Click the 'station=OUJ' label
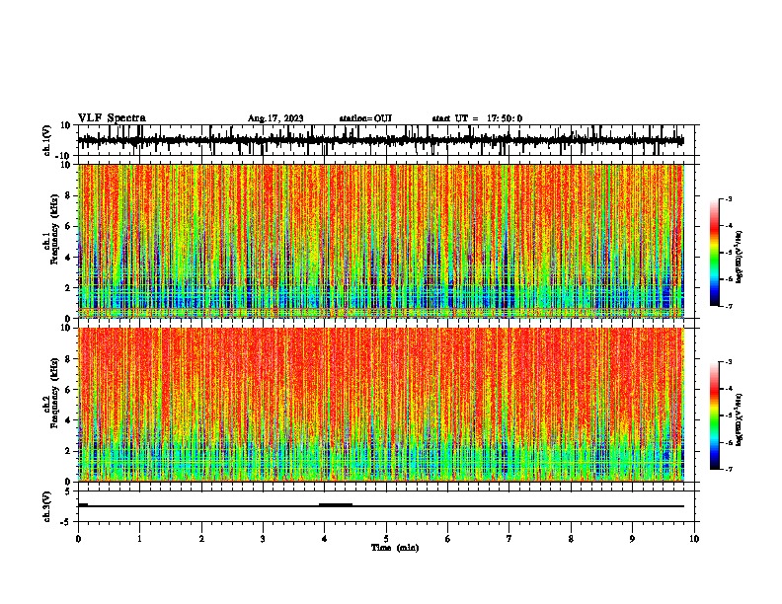Image resolution: width=782 pixels, height=604 pixels. pyautogui.click(x=365, y=118)
